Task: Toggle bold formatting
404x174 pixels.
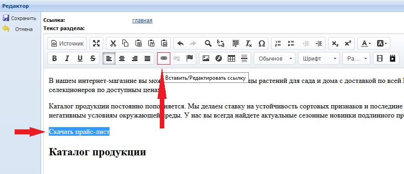Action: (x=54, y=59)
